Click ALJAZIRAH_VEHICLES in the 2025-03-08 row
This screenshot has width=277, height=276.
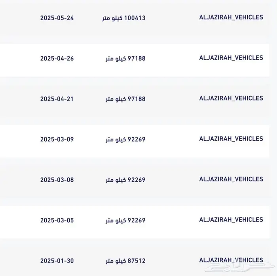tap(231, 179)
